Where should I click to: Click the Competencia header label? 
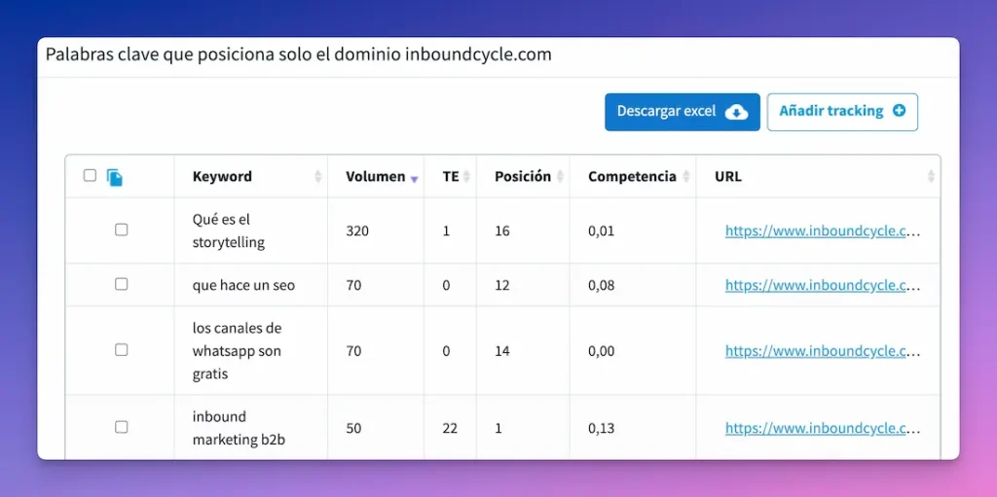(632, 177)
